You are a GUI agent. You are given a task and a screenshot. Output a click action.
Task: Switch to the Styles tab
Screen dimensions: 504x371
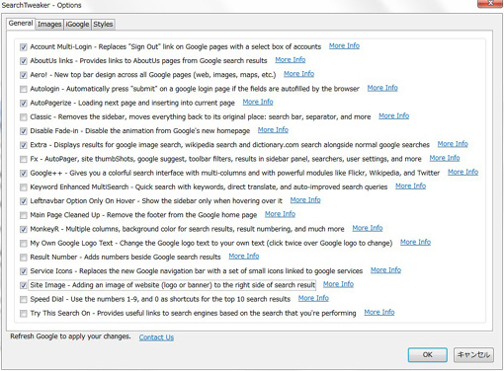pos(103,25)
